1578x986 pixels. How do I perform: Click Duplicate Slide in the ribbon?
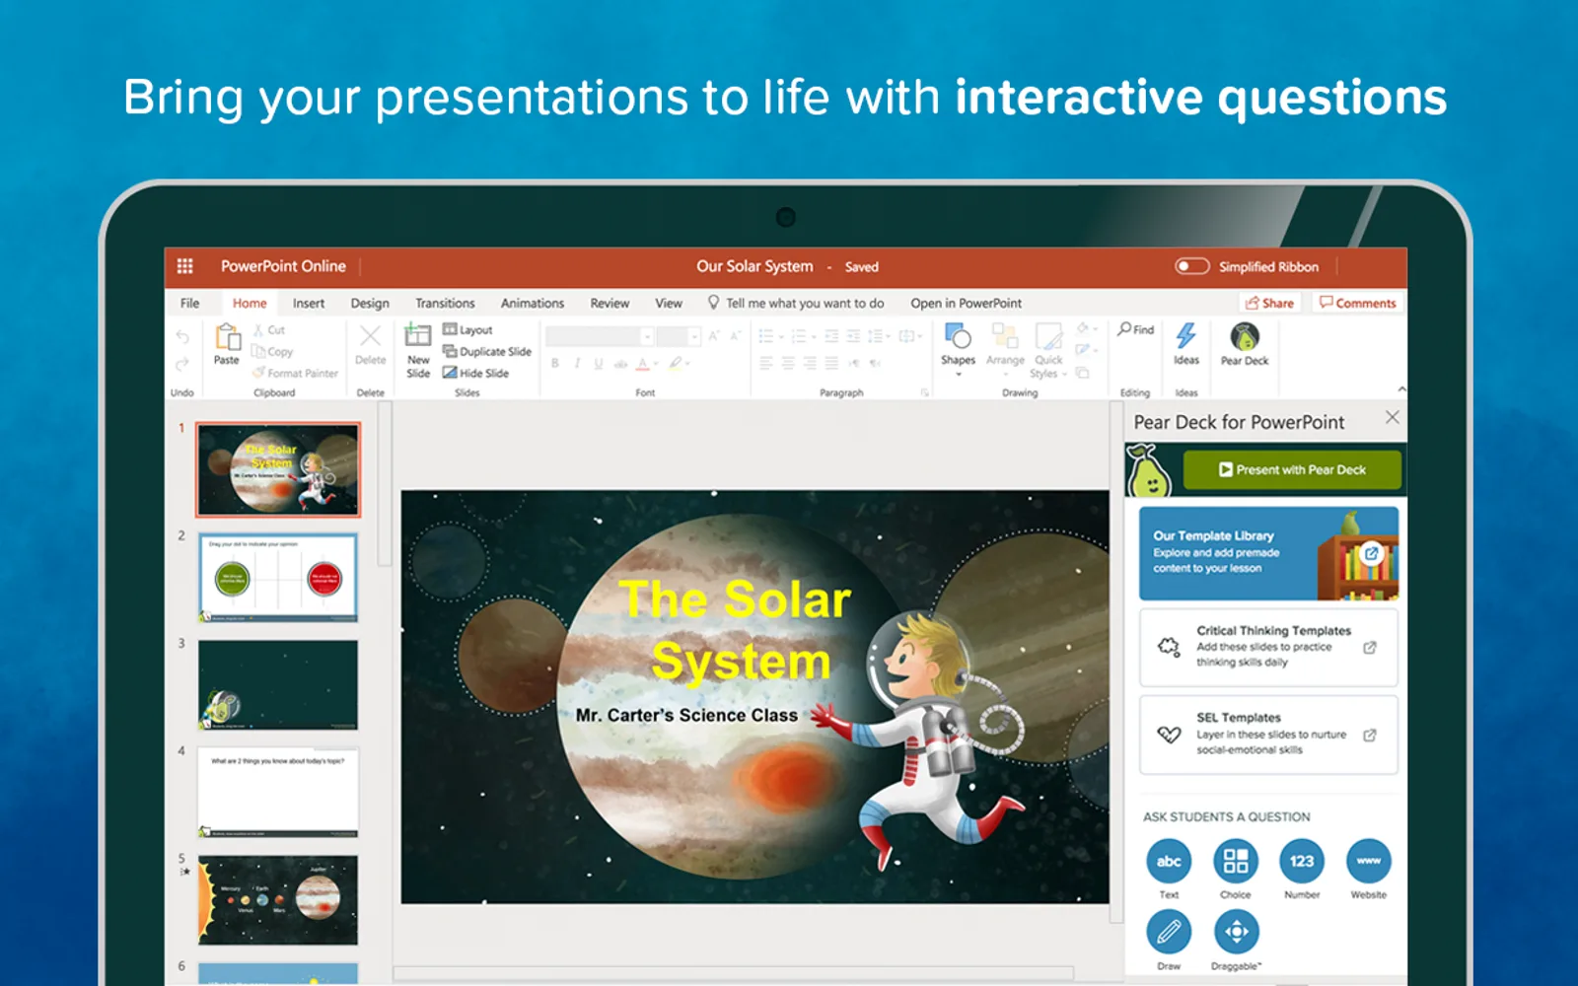[486, 351]
